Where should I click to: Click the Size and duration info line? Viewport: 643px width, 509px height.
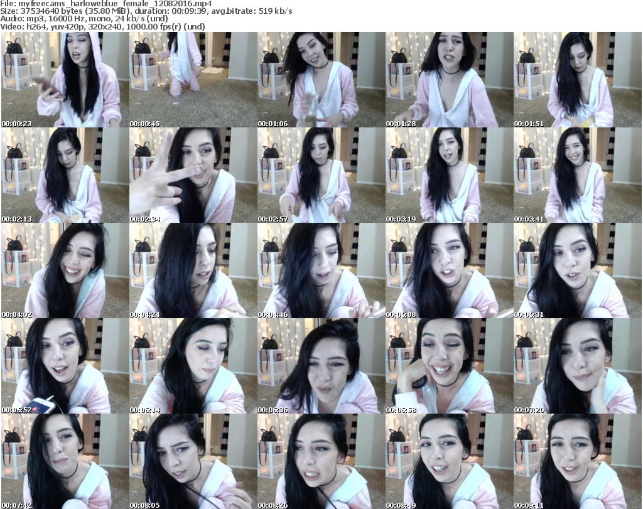click(146, 11)
